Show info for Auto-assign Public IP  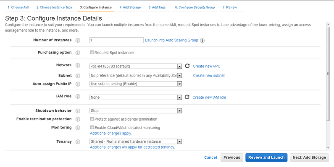[x=78, y=84]
